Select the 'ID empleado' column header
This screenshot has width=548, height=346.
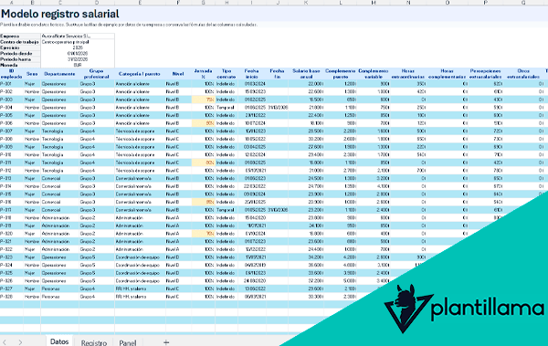click(12, 74)
